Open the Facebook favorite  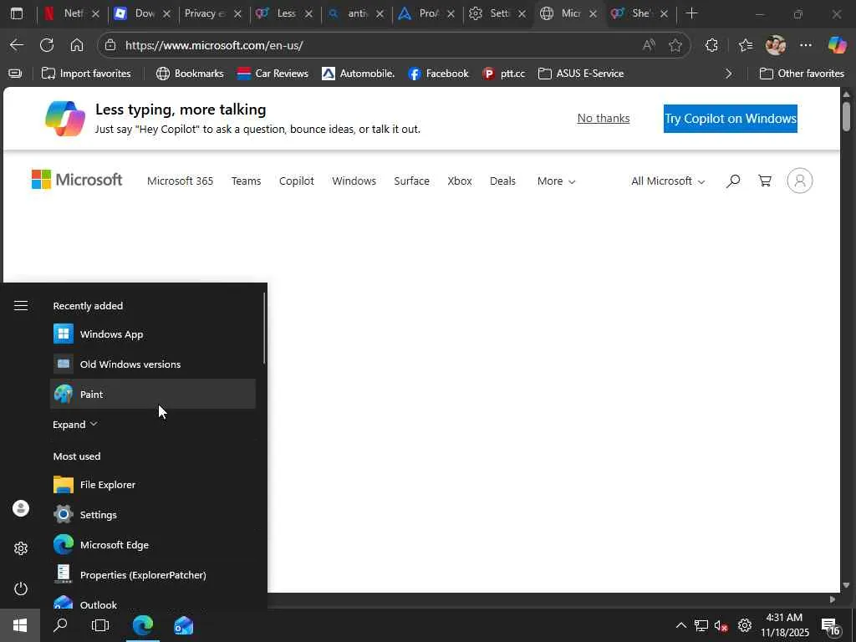coord(438,74)
